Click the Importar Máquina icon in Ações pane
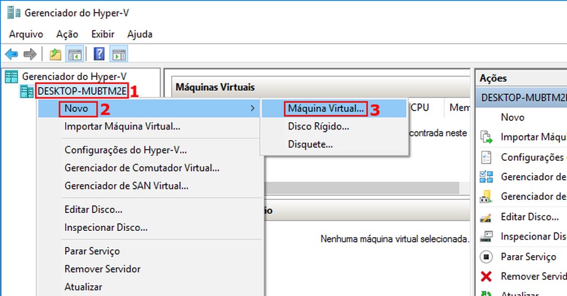The image size is (567, 296). 486,137
